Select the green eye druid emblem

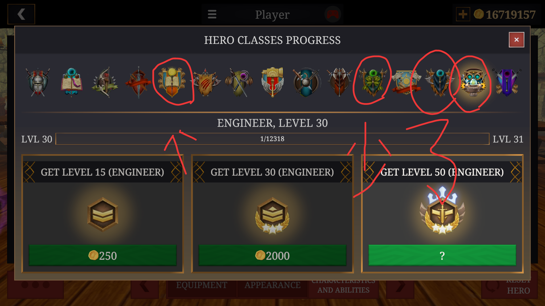click(373, 82)
